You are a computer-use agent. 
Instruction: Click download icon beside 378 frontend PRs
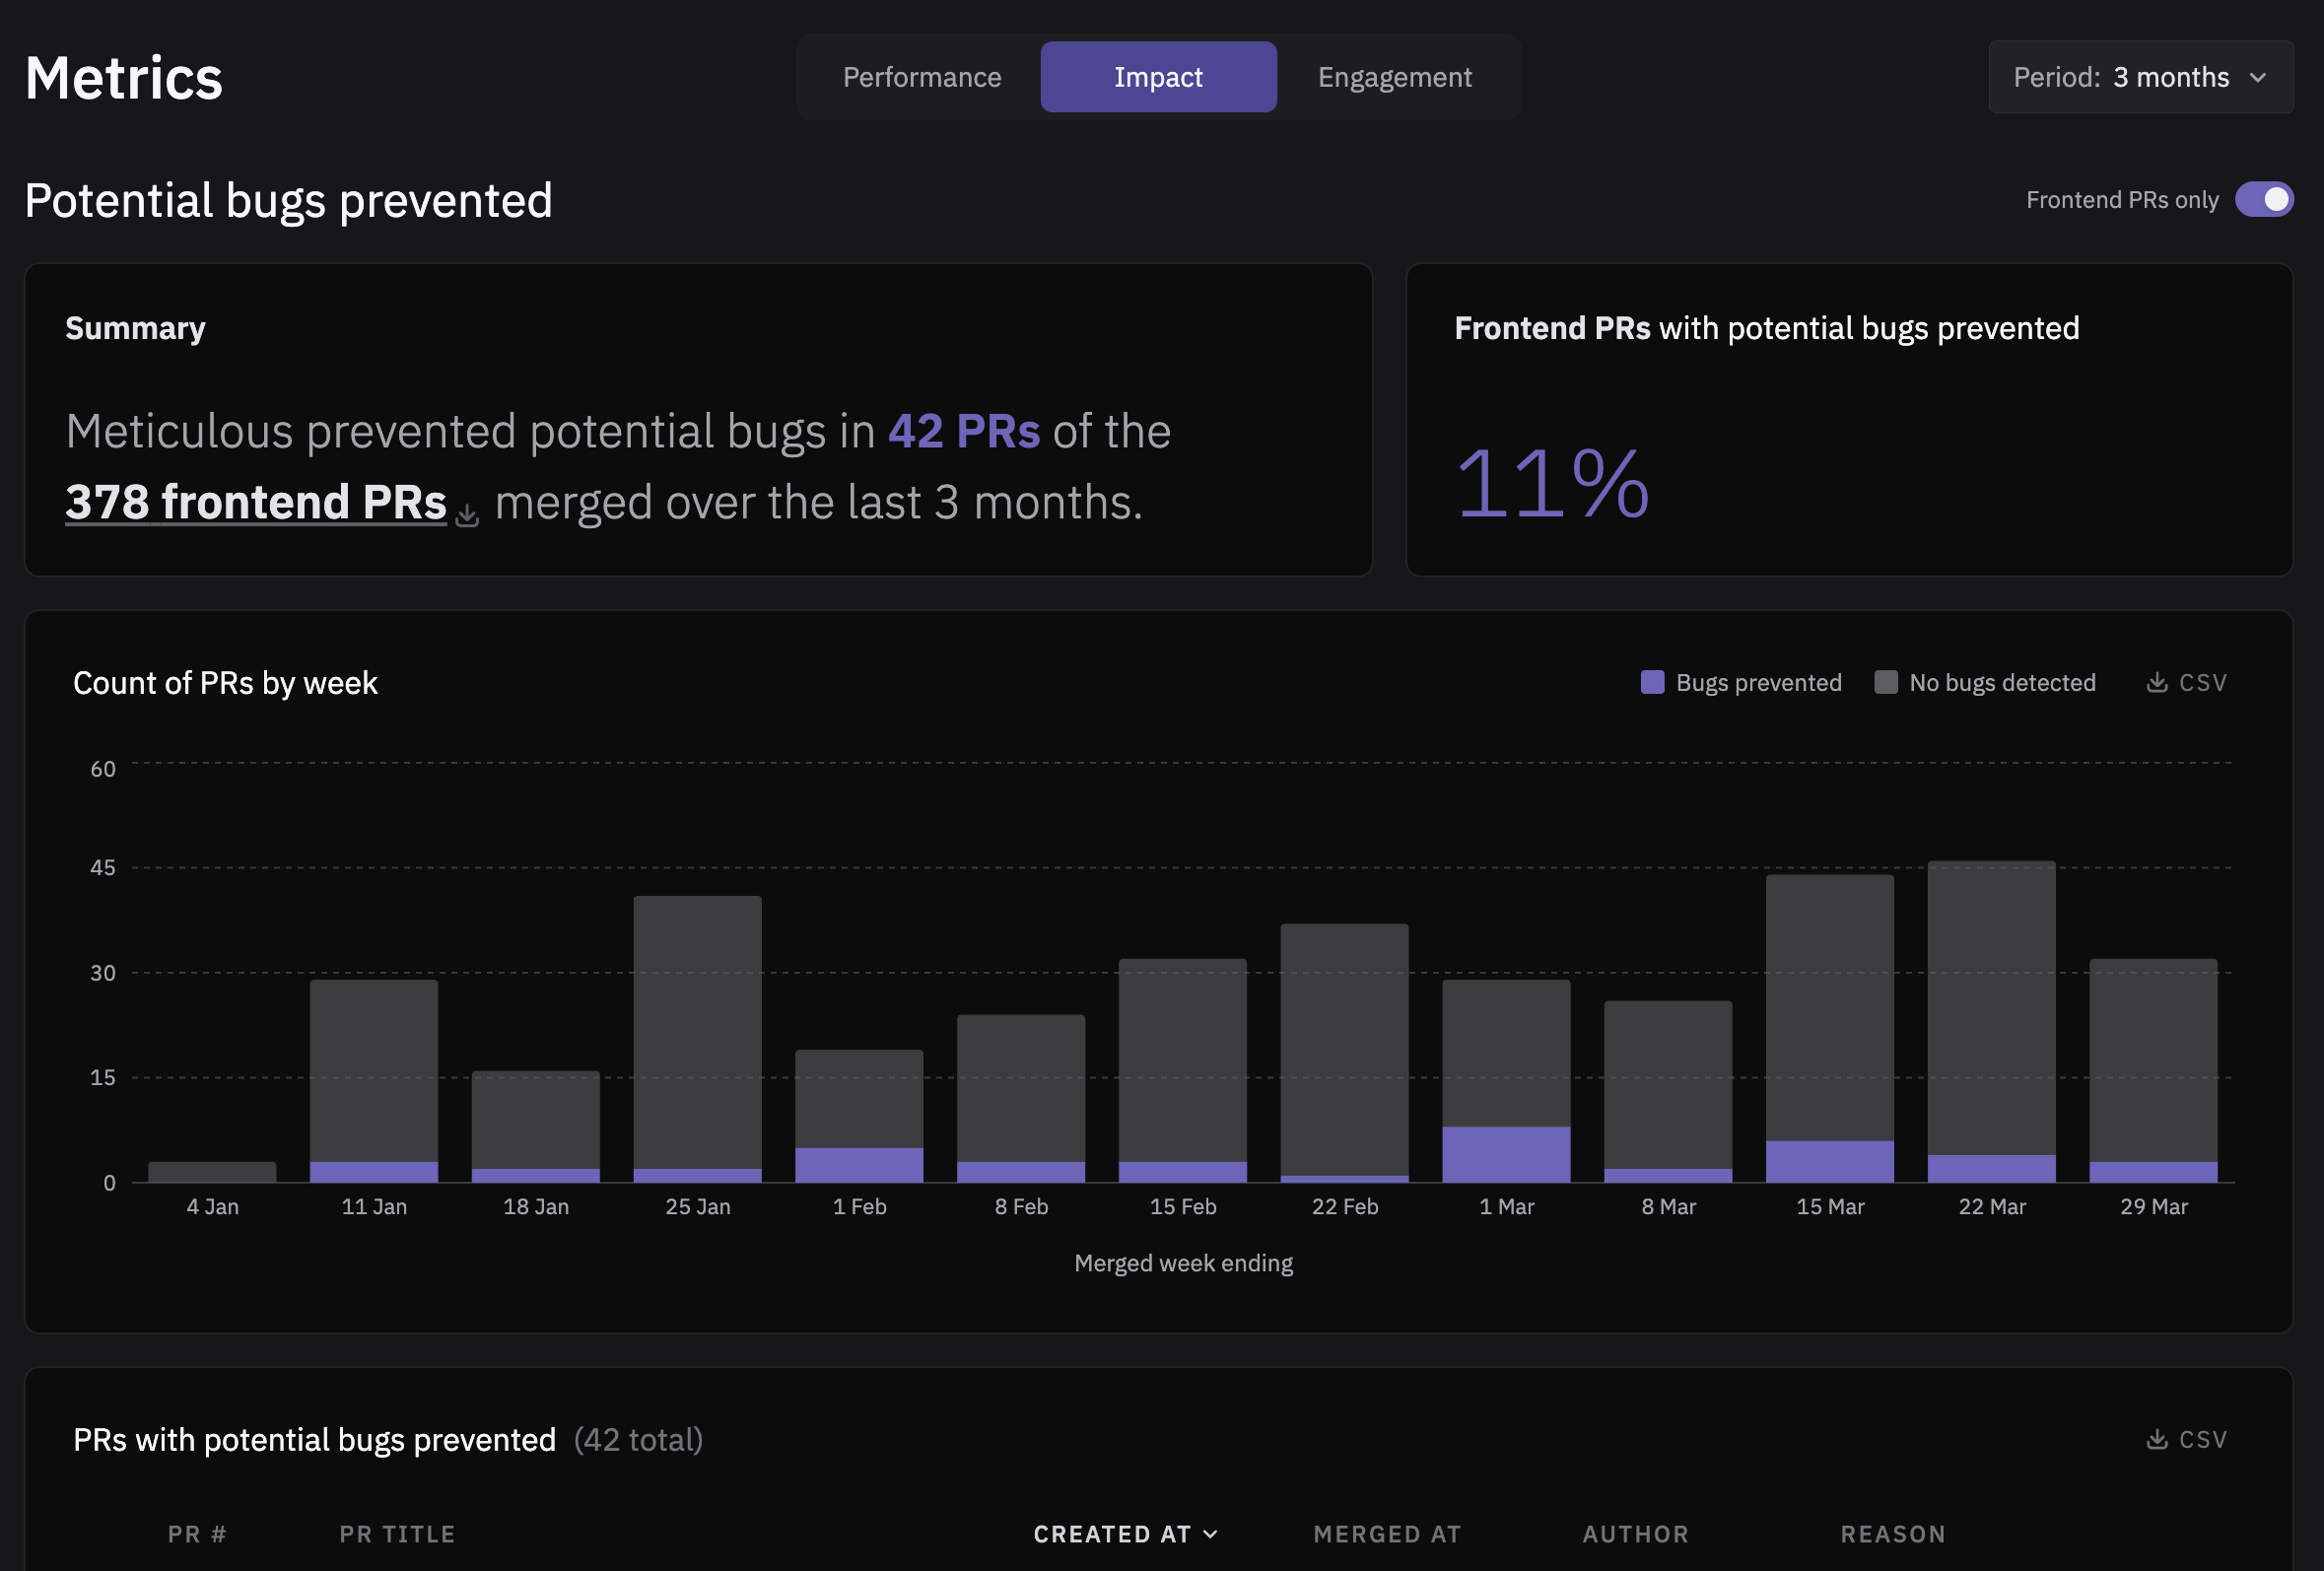pos(467,515)
